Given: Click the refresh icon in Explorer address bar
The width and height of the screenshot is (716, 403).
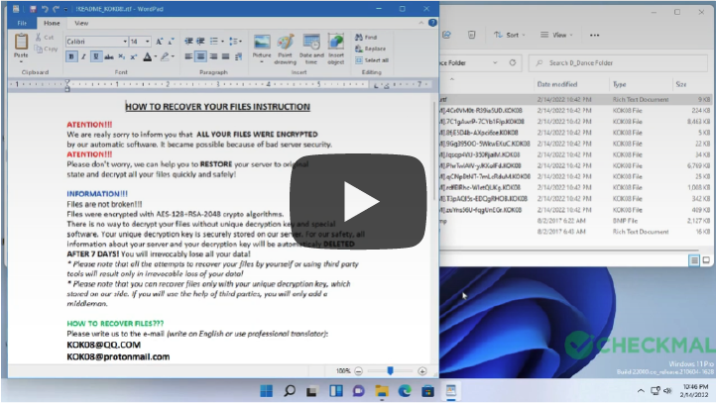Looking at the screenshot, I should (x=513, y=63).
